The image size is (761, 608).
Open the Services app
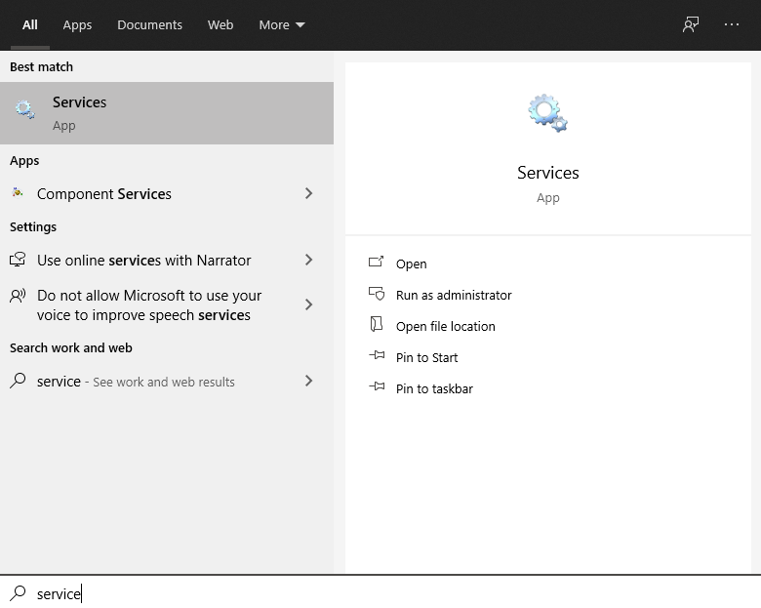(x=411, y=263)
